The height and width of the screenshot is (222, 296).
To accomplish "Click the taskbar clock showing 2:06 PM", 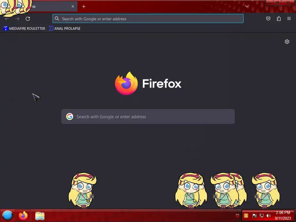I will (283, 215).
